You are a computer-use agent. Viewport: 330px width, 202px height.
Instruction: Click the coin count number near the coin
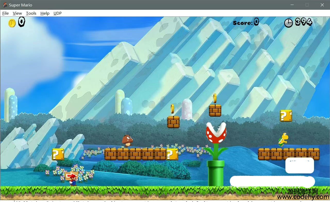(22, 22)
